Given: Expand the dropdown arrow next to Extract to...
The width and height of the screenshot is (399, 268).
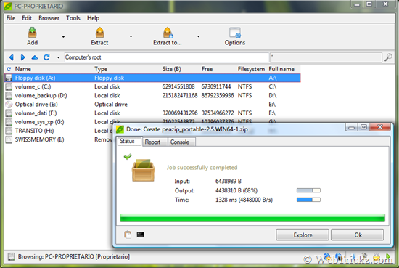Looking at the screenshot, I should (199, 36).
